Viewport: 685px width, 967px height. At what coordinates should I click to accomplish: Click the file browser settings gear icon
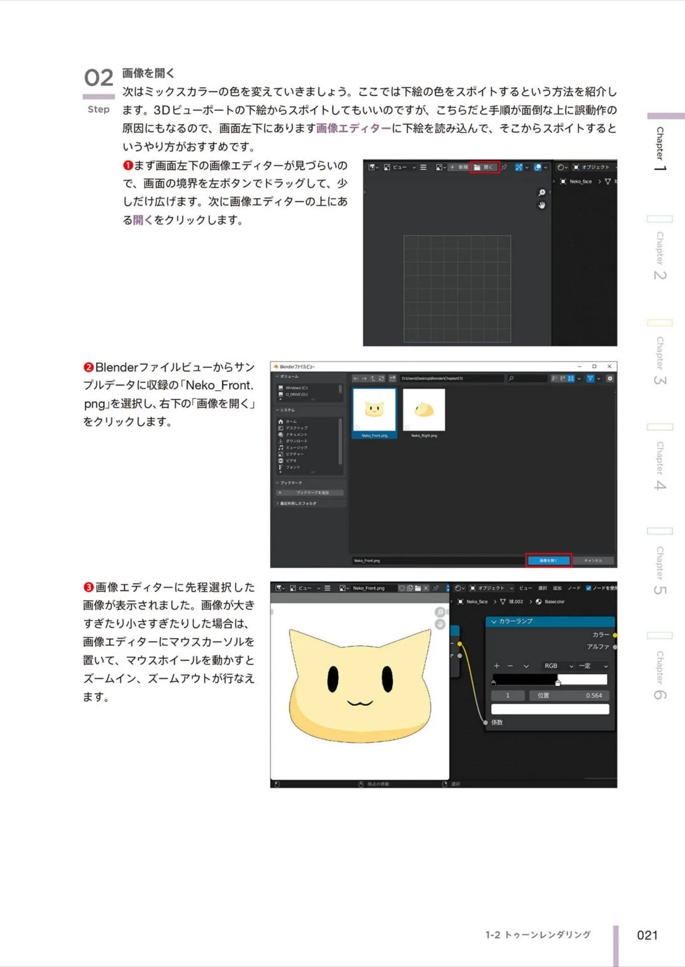(x=610, y=378)
